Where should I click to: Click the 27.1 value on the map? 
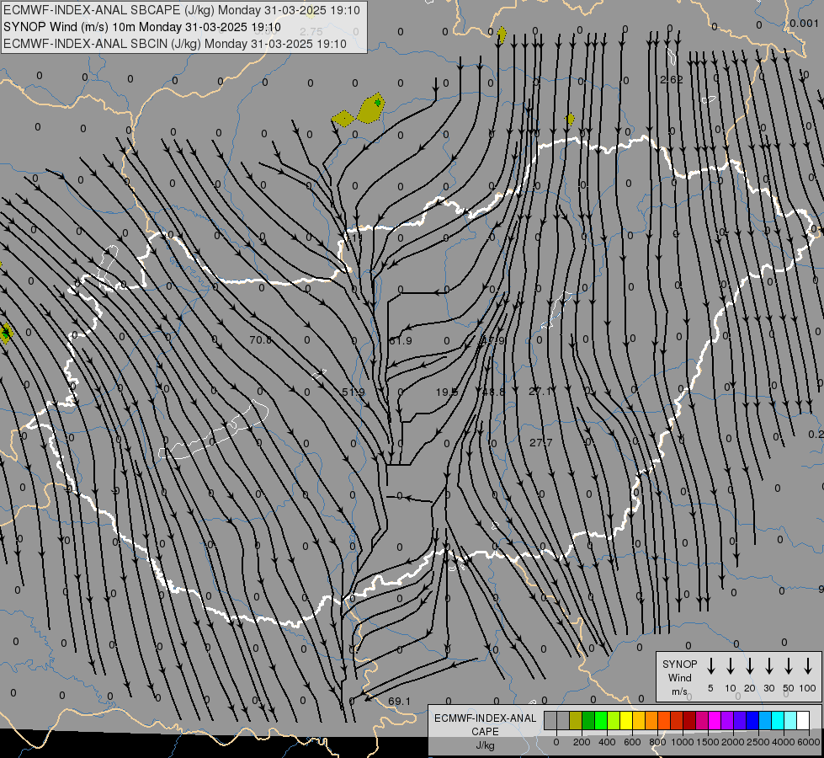[x=540, y=392]
